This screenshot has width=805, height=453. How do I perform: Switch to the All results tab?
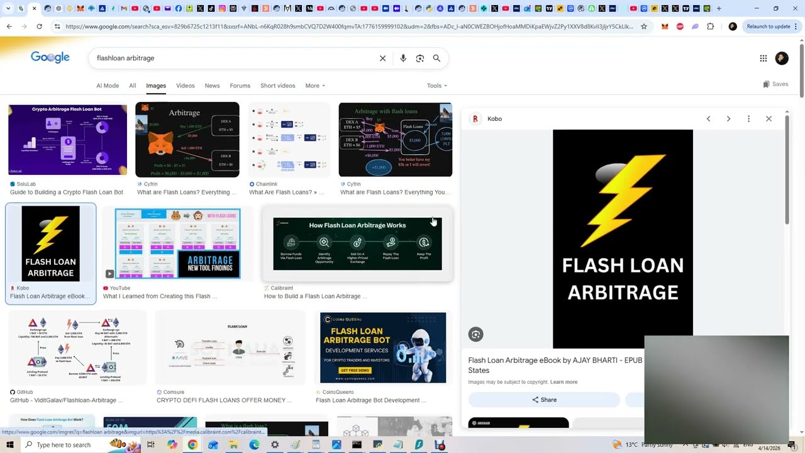pos(132,86)
